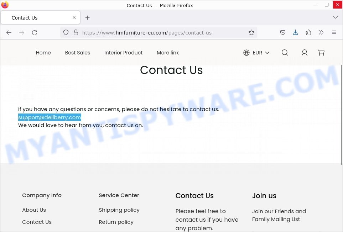This screenshot has width=343, height=232.
Task: Show more tools overflow chevrons
Action: coord(321,32)
